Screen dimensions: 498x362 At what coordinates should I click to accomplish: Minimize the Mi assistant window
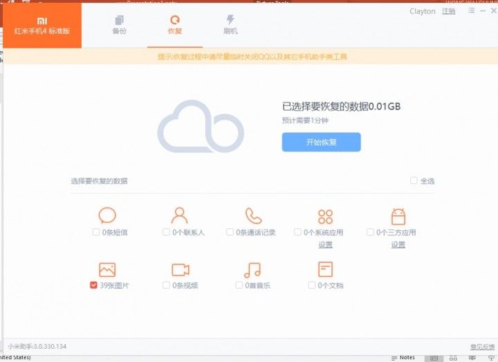pos(483,11)
